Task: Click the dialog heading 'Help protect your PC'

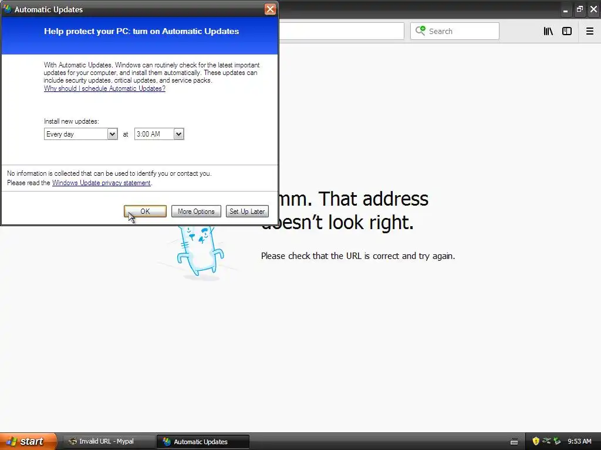Action: point(141,32)
